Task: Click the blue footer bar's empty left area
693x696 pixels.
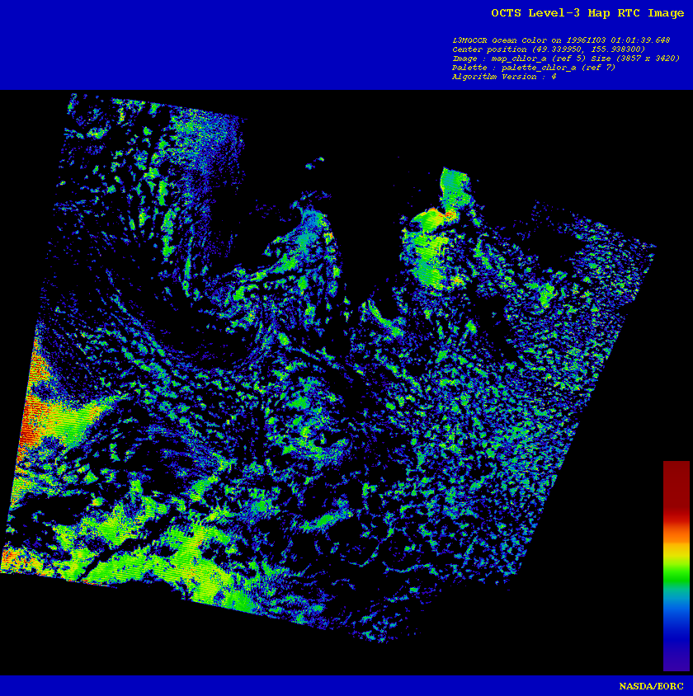Action: 247,686
